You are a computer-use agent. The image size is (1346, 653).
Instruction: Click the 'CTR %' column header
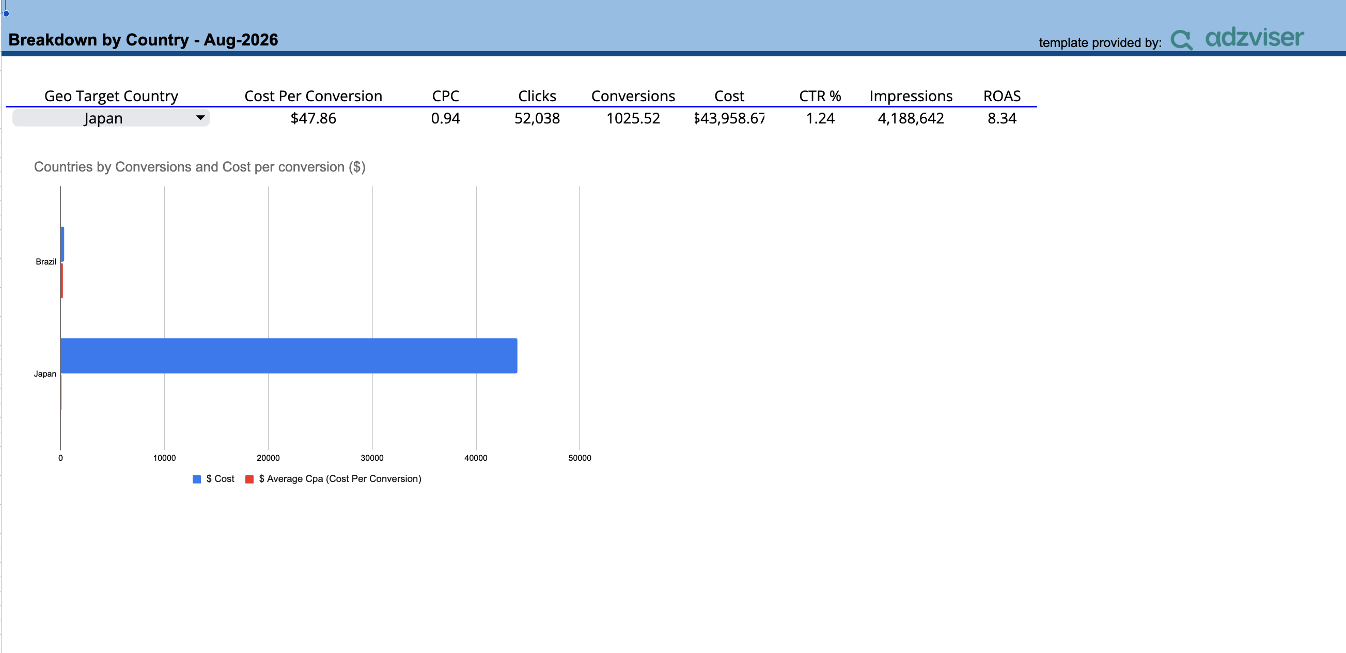820,96
